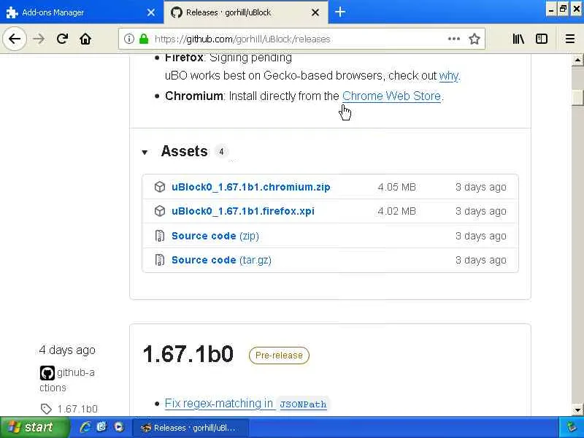Screen dimensions: 584x438
Task: Bookmark this page with the star
Action: (x=474, y=39)
